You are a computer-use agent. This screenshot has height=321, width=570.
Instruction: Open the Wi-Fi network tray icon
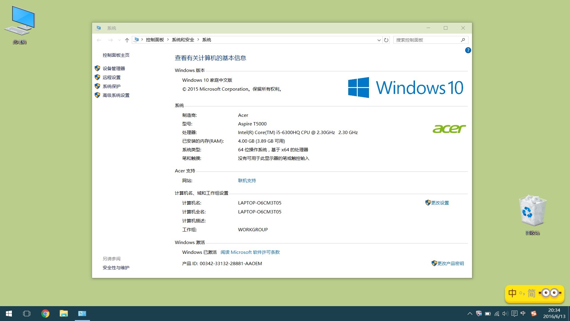coord(497,314)
